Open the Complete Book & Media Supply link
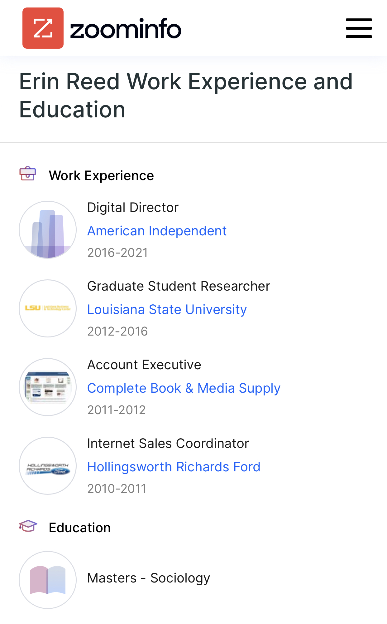This screenshot has width=387, height=624. [x=184, y=388]
